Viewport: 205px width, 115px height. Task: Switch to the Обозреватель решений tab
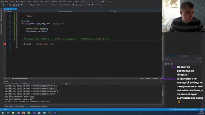[172, 56]
